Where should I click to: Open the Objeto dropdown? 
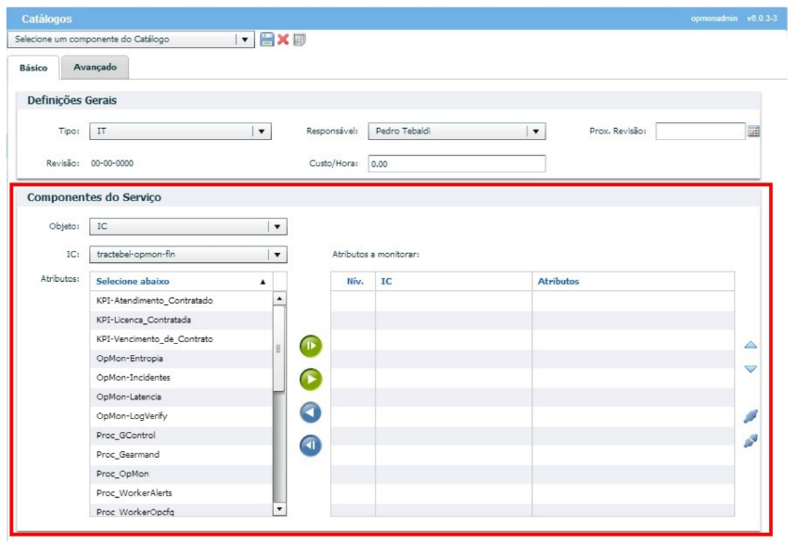pos(276,227)
